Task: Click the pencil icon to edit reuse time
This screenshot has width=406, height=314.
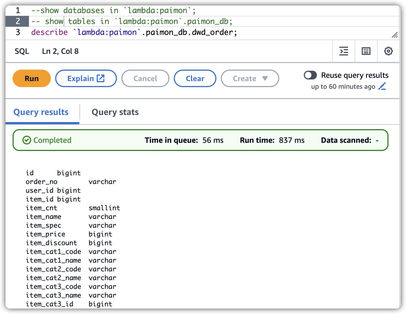Action: click(x=382, y=86)
